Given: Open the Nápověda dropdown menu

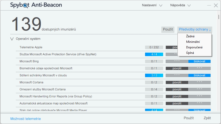Looking at the screenshot, I should (180, 5).
